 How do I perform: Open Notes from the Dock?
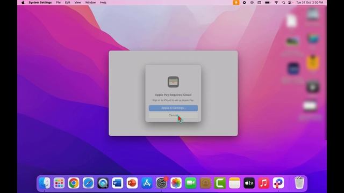coord(234,183)
